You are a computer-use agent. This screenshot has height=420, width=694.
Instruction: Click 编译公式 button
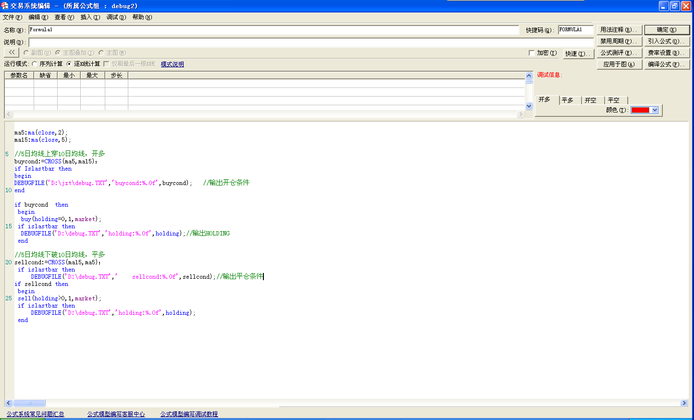pyautogui.click(x=667, y=64)
